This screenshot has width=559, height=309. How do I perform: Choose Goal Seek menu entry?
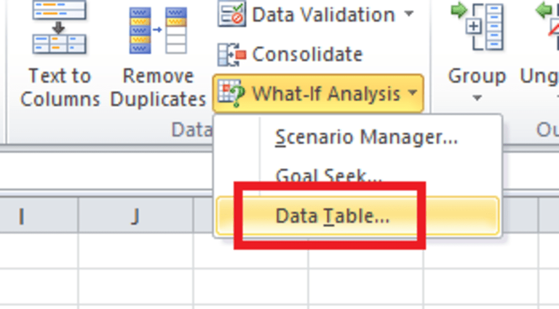click(x=329, y=176)
